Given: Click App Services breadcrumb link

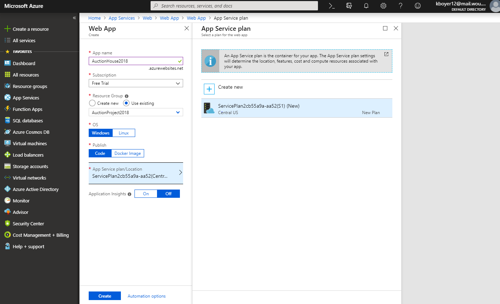Looking at the screenshot, I should (122, 18).
